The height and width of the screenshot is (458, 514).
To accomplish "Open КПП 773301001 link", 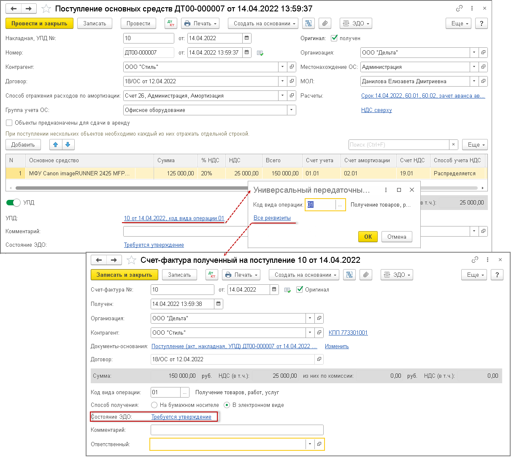I will coord(348,333).
